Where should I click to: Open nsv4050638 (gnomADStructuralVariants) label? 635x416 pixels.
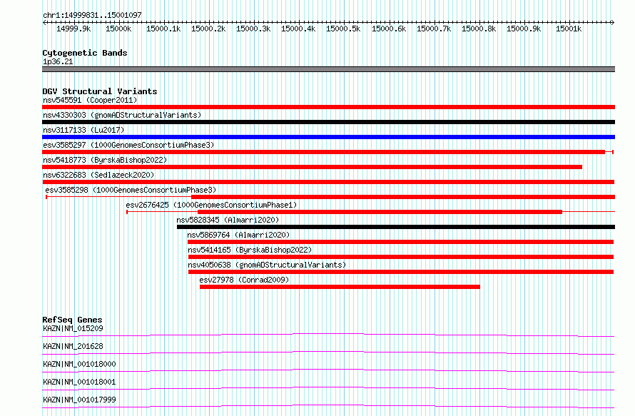click(x=267, y=265)
